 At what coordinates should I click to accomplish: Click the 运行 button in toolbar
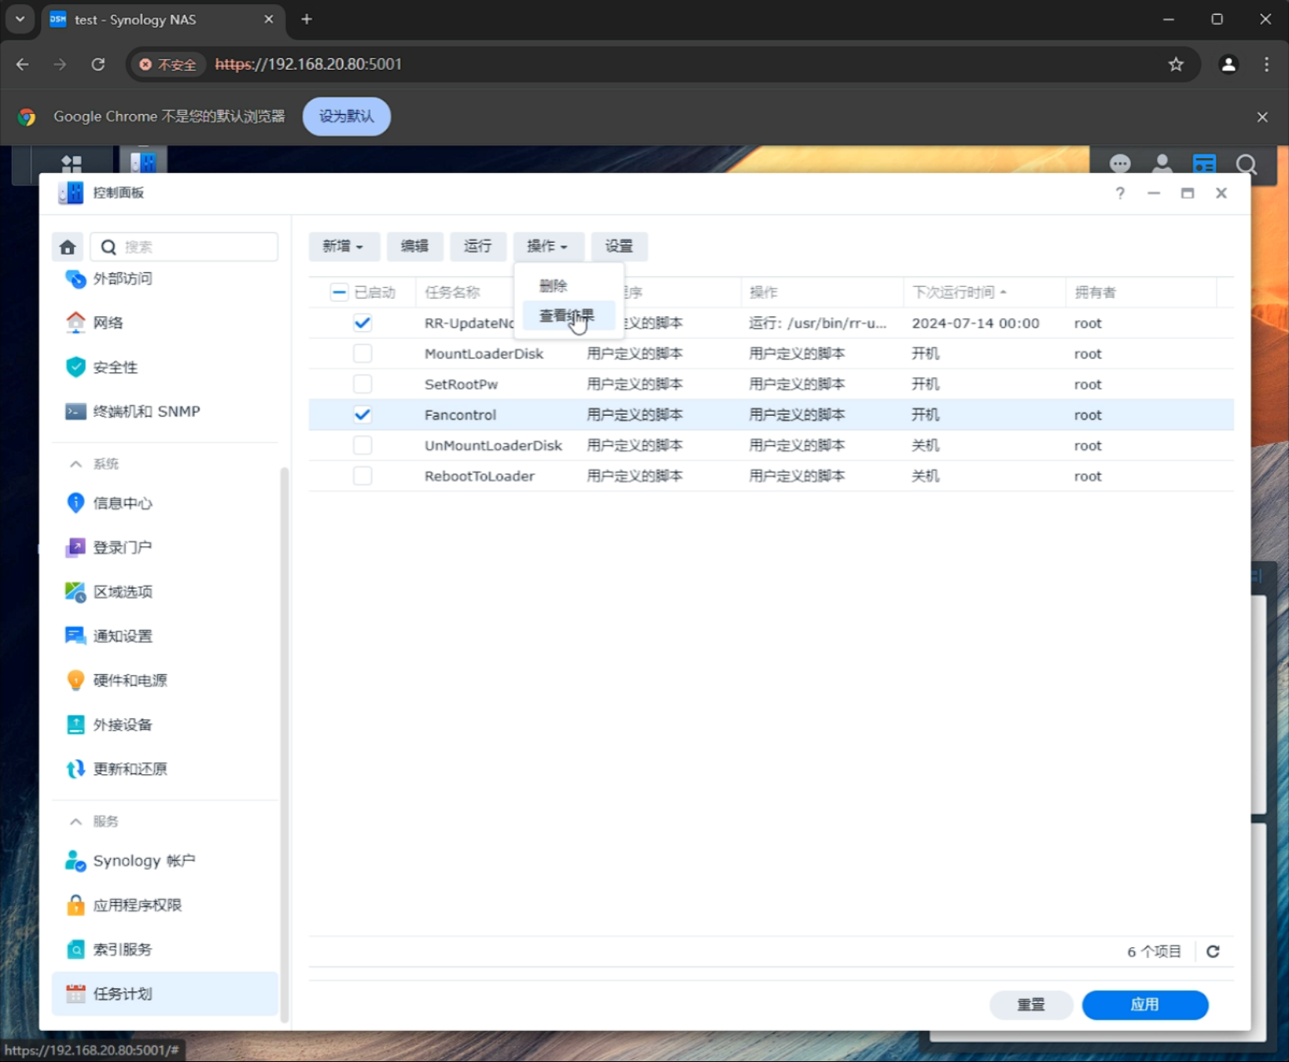(x=478, y=246)
